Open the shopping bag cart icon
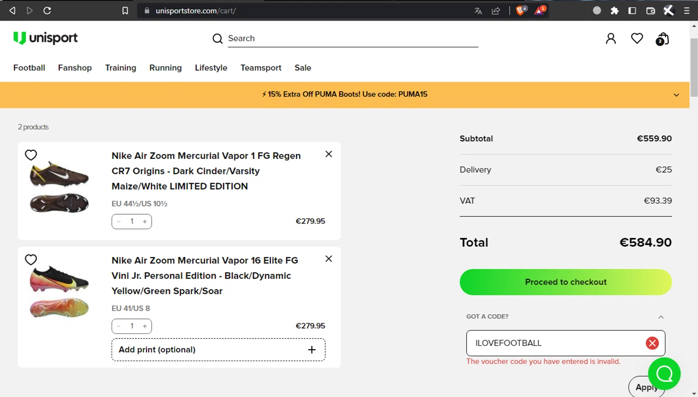698x397 pixels. coord(662,39)
